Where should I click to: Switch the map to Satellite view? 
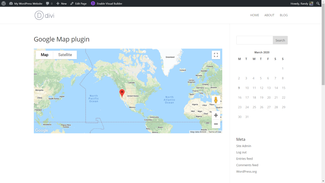click(65, 55)
